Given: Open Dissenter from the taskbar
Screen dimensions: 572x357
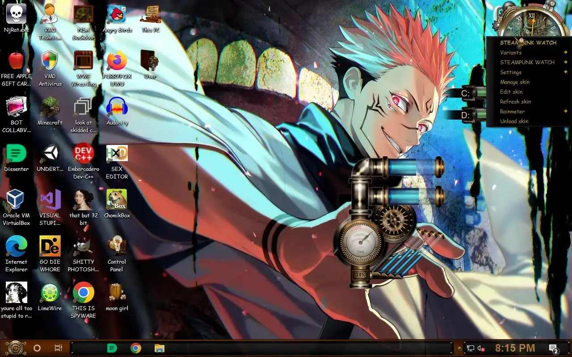Looking at the screenshot, I should 112,348.
